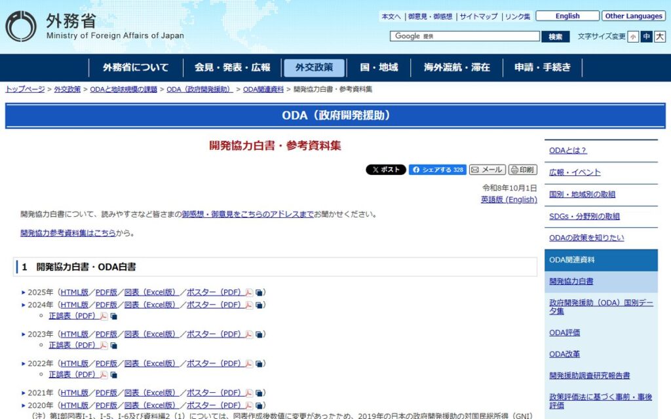Screen dimensions: 671x419
Task: Open ODAと地球規模の課題 breadcrumb
Action: [124, 89]
